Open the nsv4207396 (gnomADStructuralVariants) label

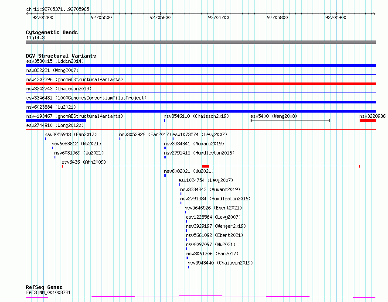coord(75,79)
